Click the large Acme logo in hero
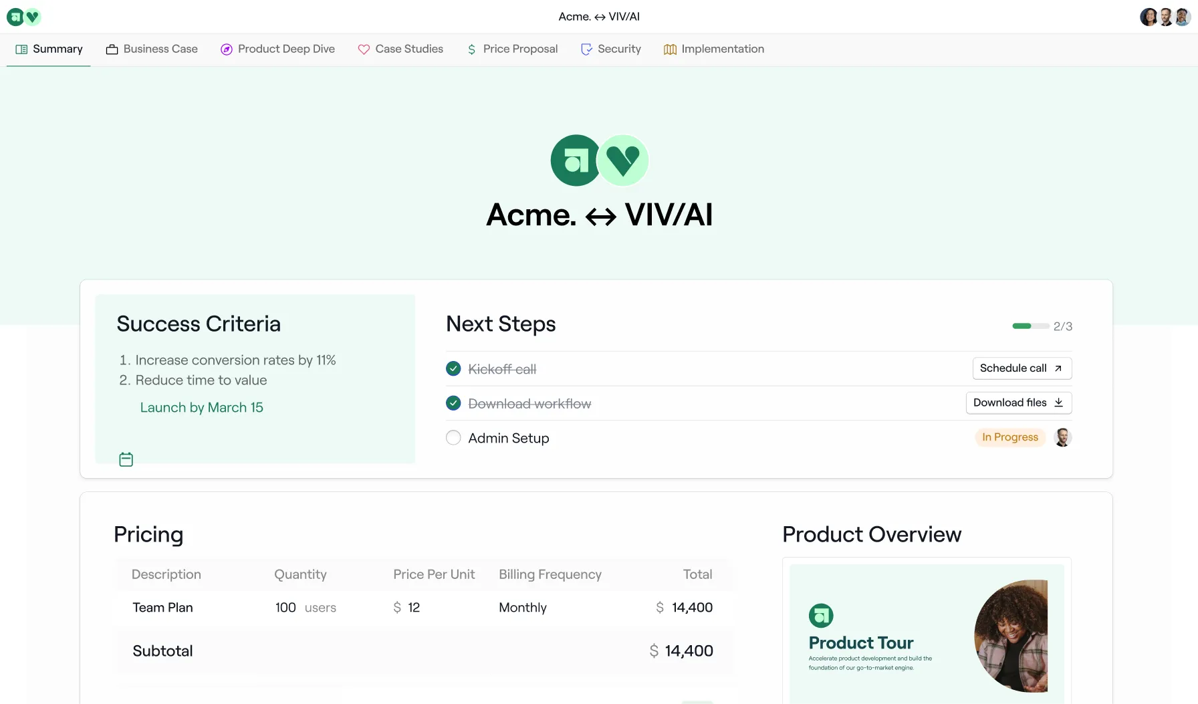 coord(576,160)
